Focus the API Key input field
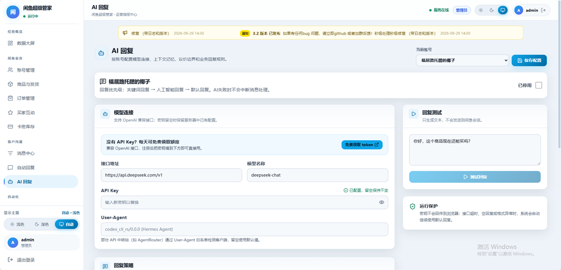Image resolution: width=561 pixels, height=270 pixels. (x=245, y=202)
